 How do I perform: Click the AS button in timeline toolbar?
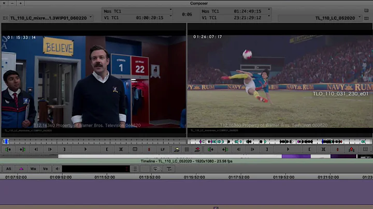click(9, 169)
